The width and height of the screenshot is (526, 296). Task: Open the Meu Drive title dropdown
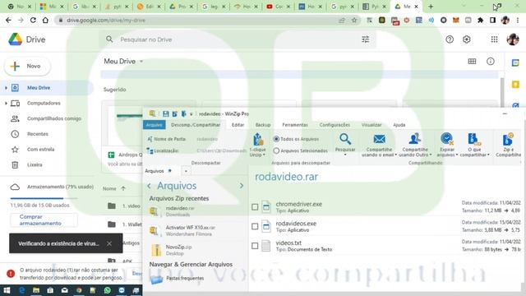click(x=141, y=62)
